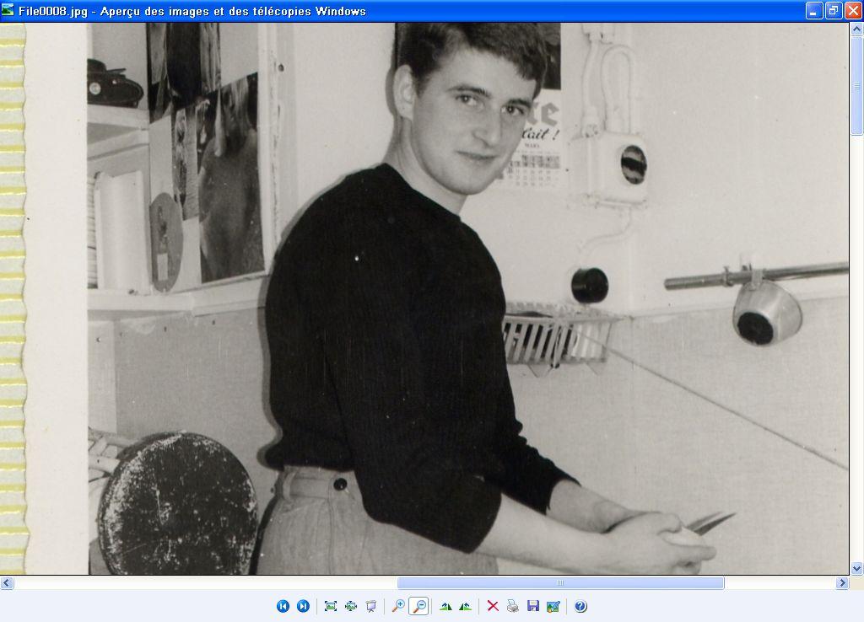Go to the previous image
Image resolution: width=864 pixels, height=622 pixels.
click(283, 606)
